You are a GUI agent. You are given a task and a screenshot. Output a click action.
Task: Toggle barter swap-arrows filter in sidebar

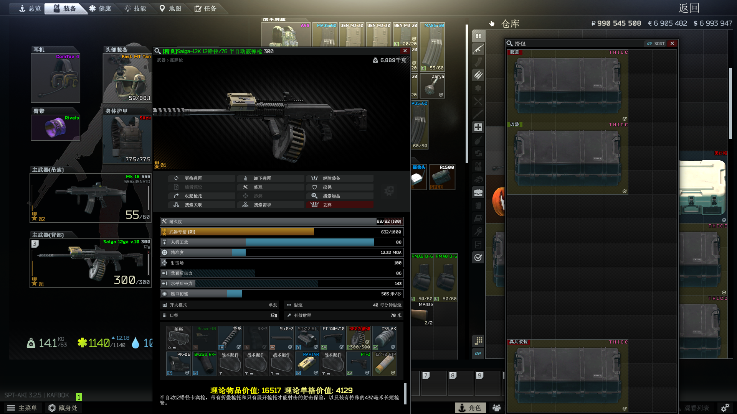478,153
